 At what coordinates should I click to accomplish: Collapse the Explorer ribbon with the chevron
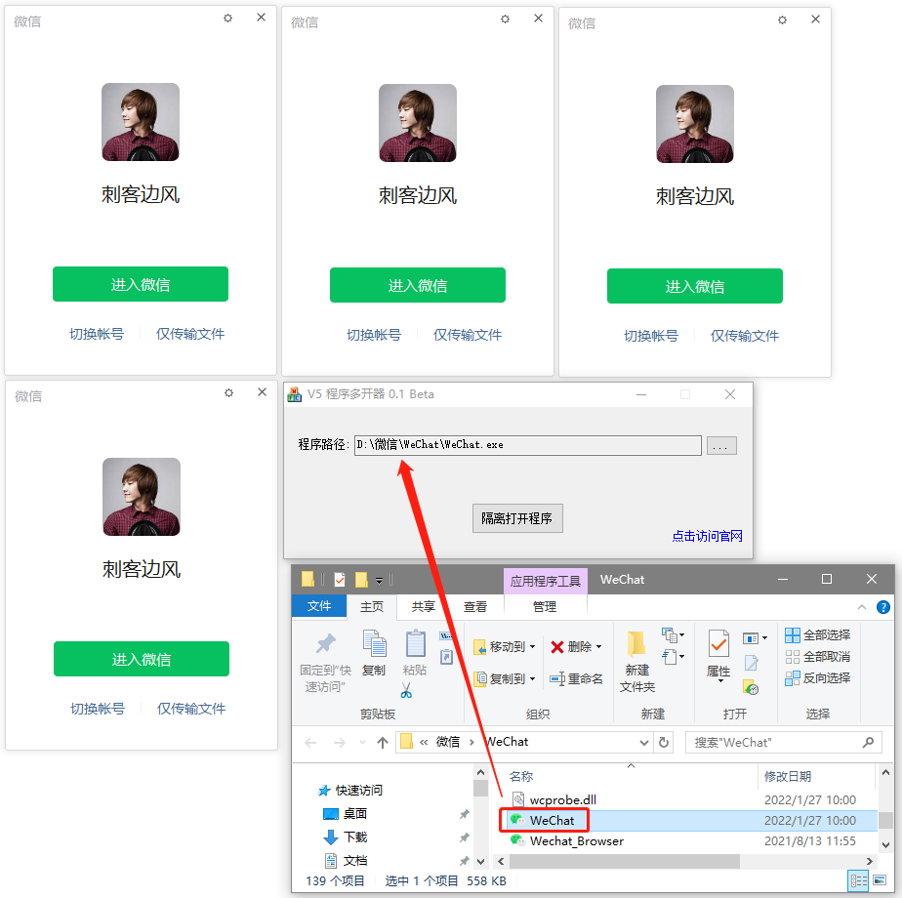[862, 607]
